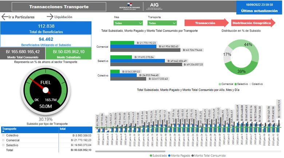Click the Subsidiado legend marker at bottom

151,155
